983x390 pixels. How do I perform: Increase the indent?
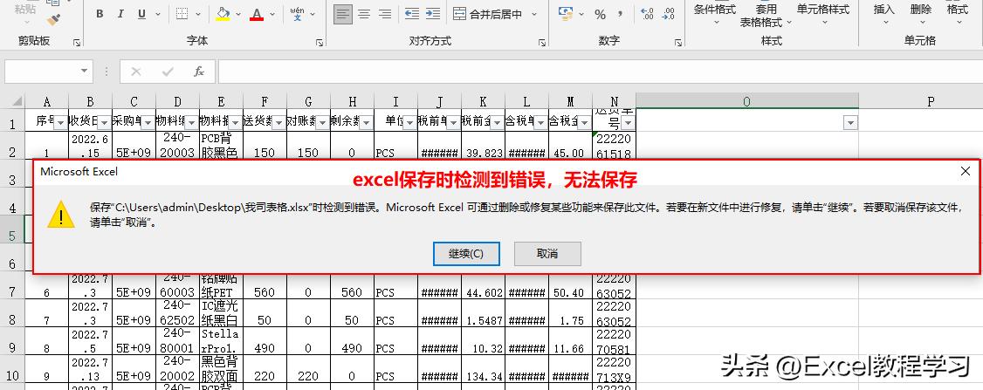click(x=432, y=14)
